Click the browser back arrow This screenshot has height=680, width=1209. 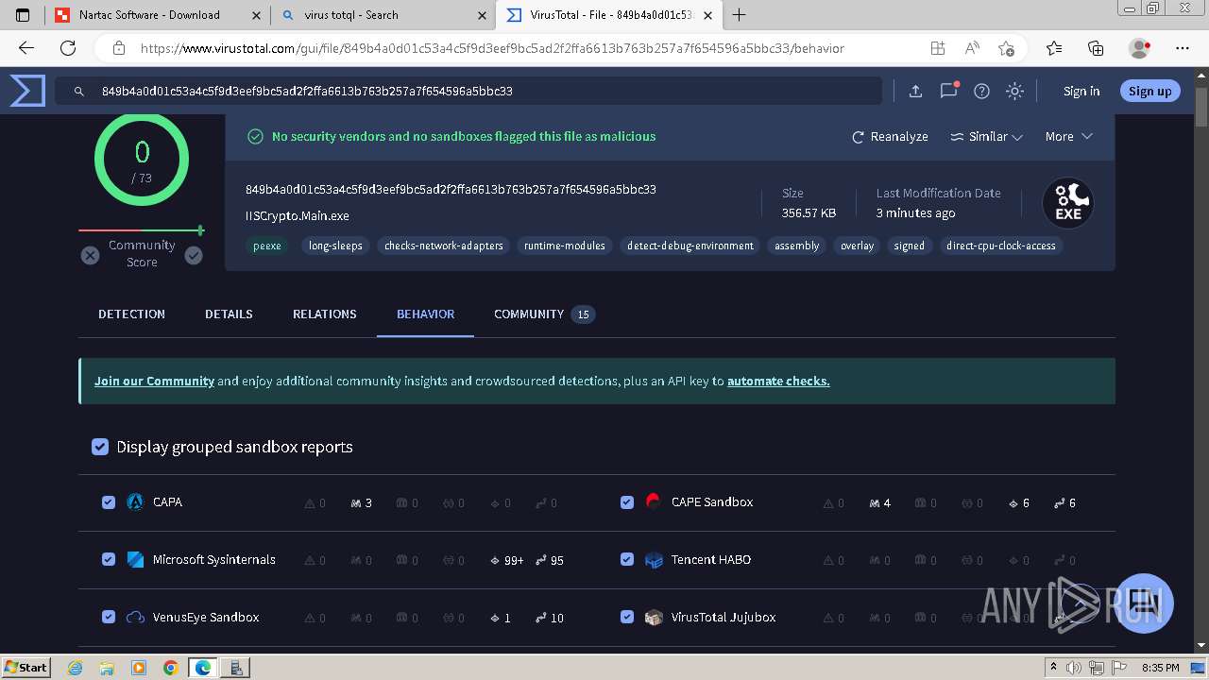point(26,48)
